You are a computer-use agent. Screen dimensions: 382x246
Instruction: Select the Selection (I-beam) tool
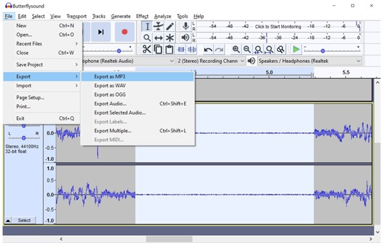(x=147, y=27)
